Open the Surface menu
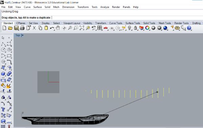 pyautogui.click(x=38, y=7)
